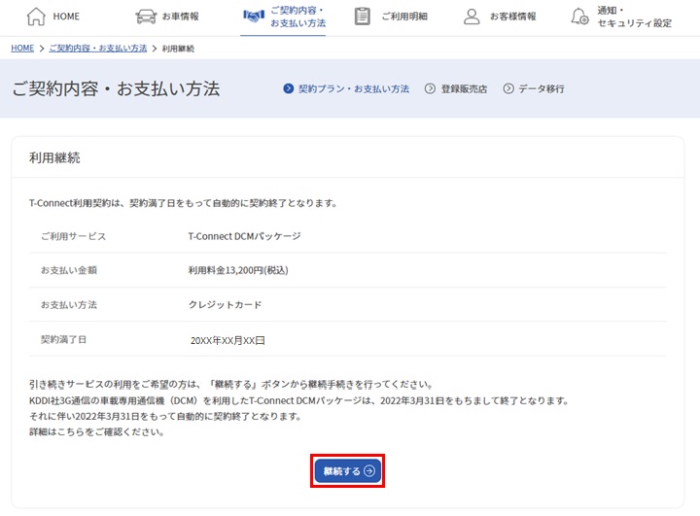700x516 pixels.
Task: Go to データ移行 section link
Action: (x=534, y=88)
